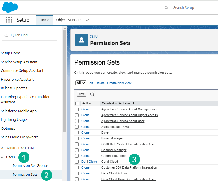Open the Create New View link
The height and width of the screenshot is (181, 218).
click(119, 83)
